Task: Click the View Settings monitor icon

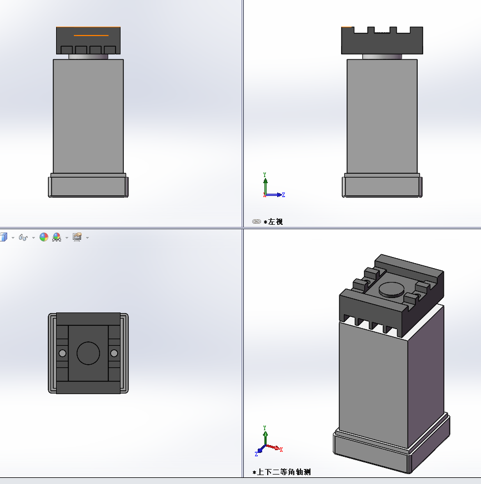Action: tap(77, 237)
